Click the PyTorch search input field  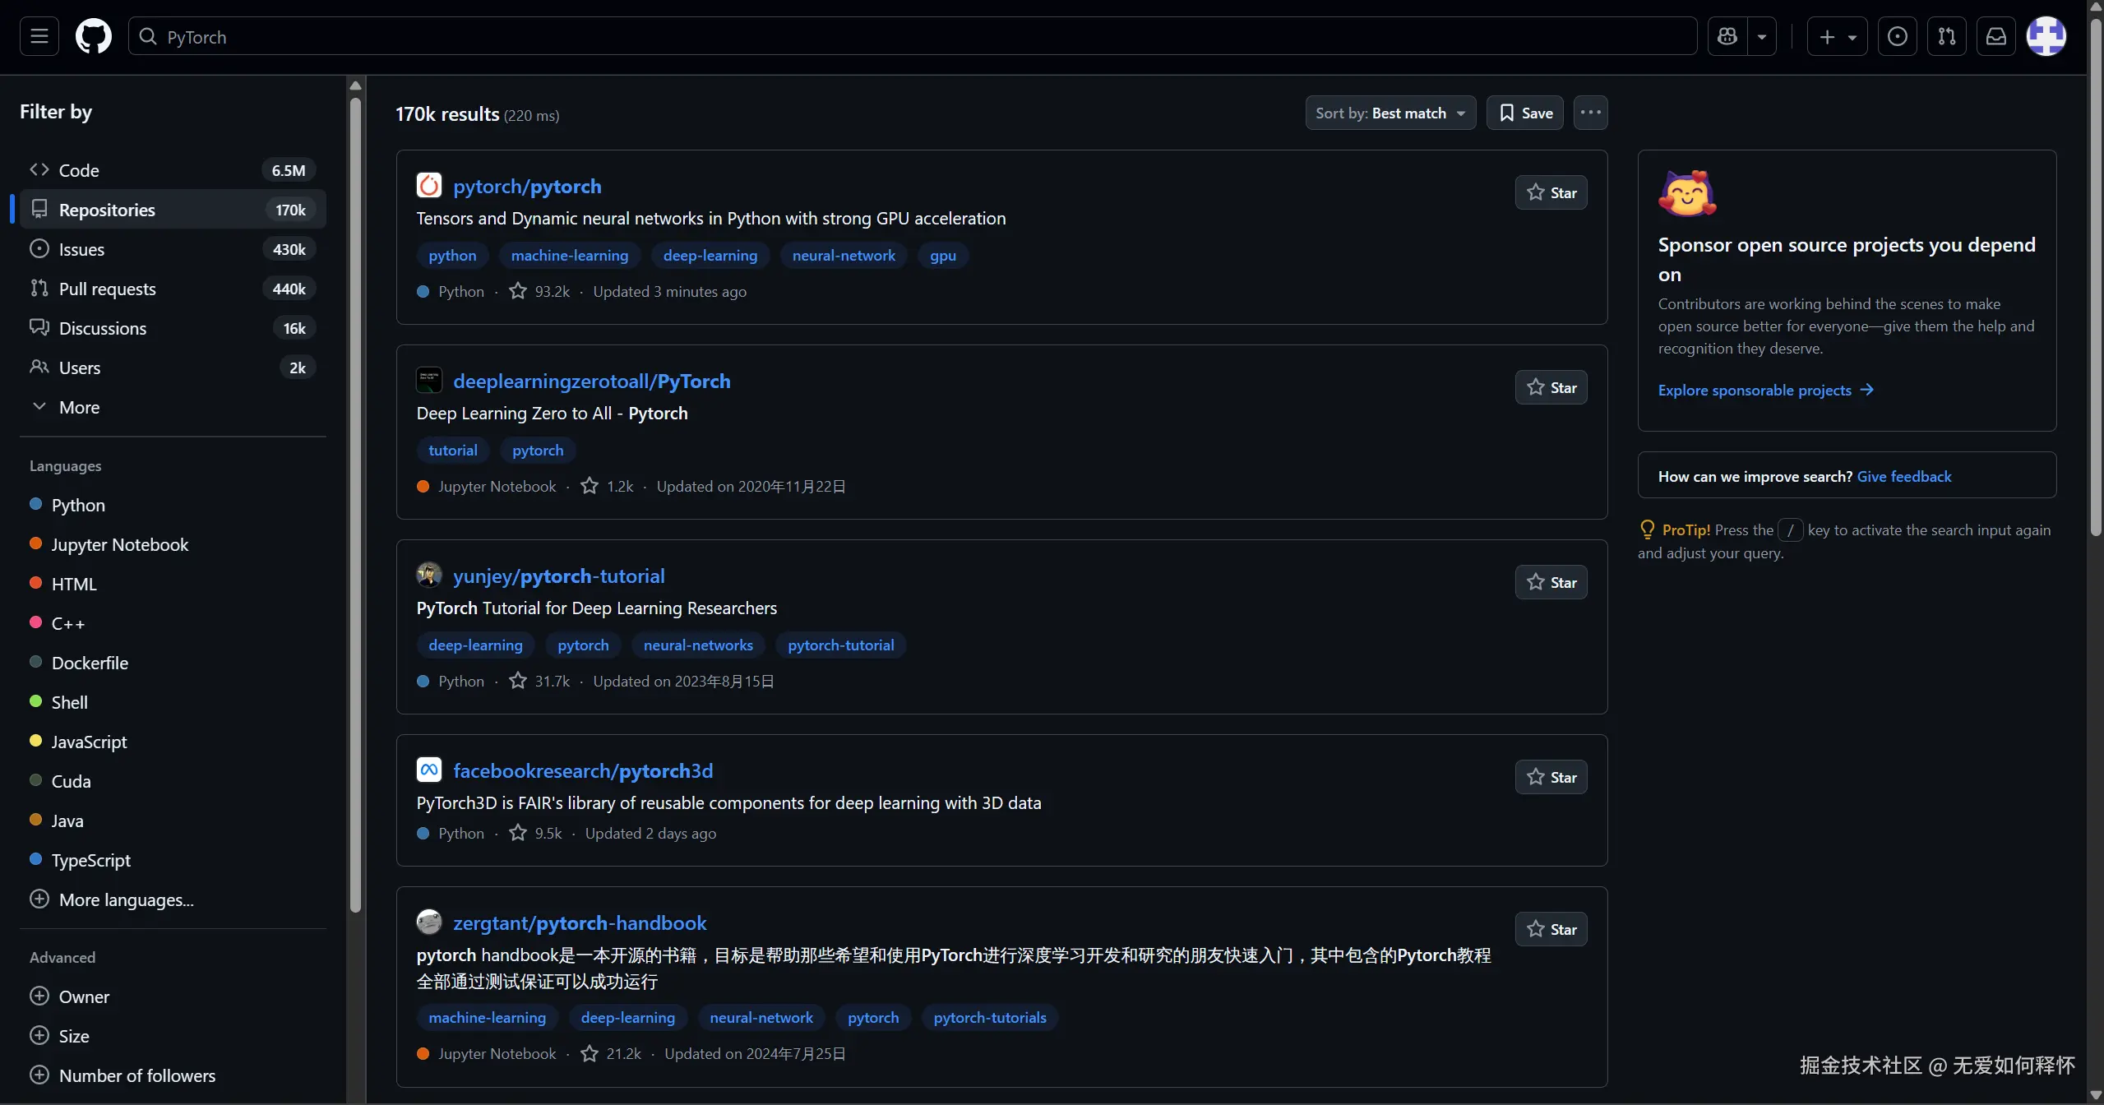click(913, 36)
